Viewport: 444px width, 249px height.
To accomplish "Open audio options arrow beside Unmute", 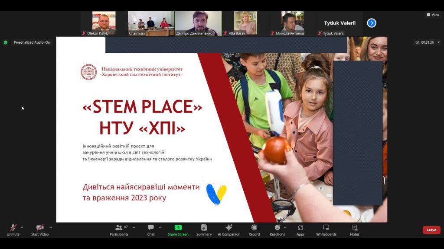I will click(x=23, y=227).
